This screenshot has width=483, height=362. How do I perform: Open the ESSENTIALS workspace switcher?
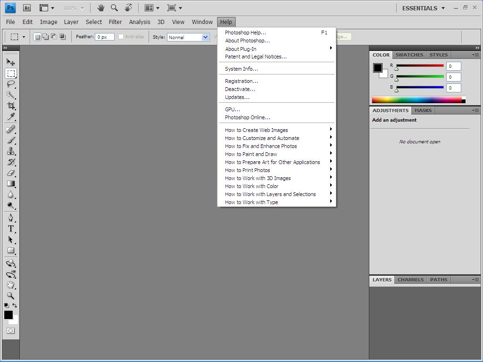point(424,8)
